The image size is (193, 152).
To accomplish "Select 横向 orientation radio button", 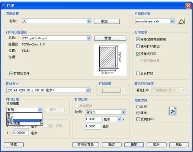I will point(138,113).
